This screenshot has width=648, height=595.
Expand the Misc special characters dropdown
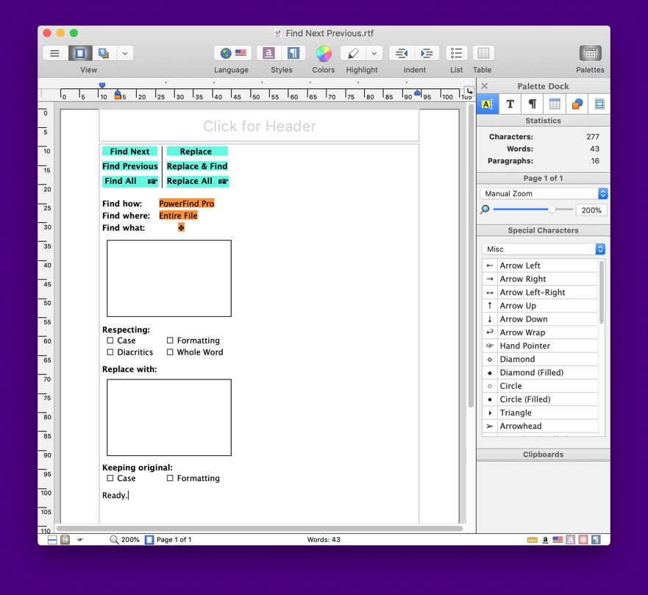(x=544, y=249)
